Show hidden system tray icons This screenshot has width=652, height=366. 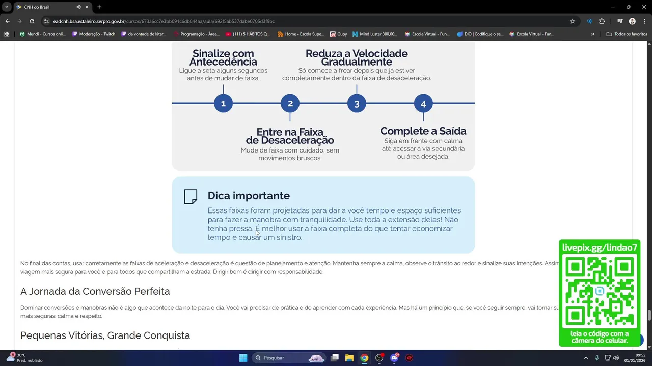586,358
